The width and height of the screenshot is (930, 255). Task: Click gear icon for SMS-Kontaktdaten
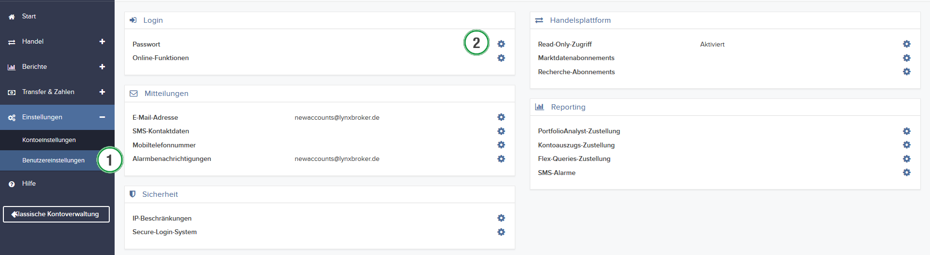tap(501, 131)
